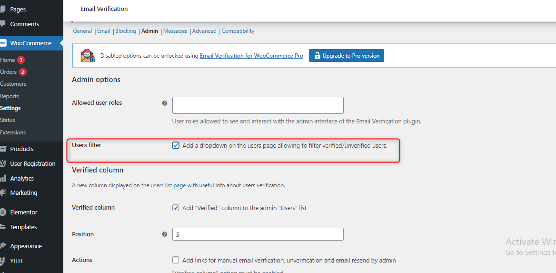Screen dimensions: 556x273
Task: Click the Pages sidebar icon
Action: coord(2,9)
